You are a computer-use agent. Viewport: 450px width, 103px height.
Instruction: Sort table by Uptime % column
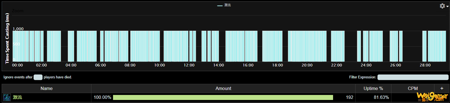click(x=373, y=89)
